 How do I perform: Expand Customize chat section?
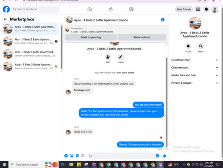point(194,60)
